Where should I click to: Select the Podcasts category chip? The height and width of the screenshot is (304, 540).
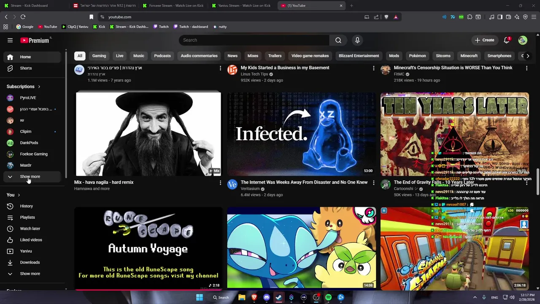(162, 56)
